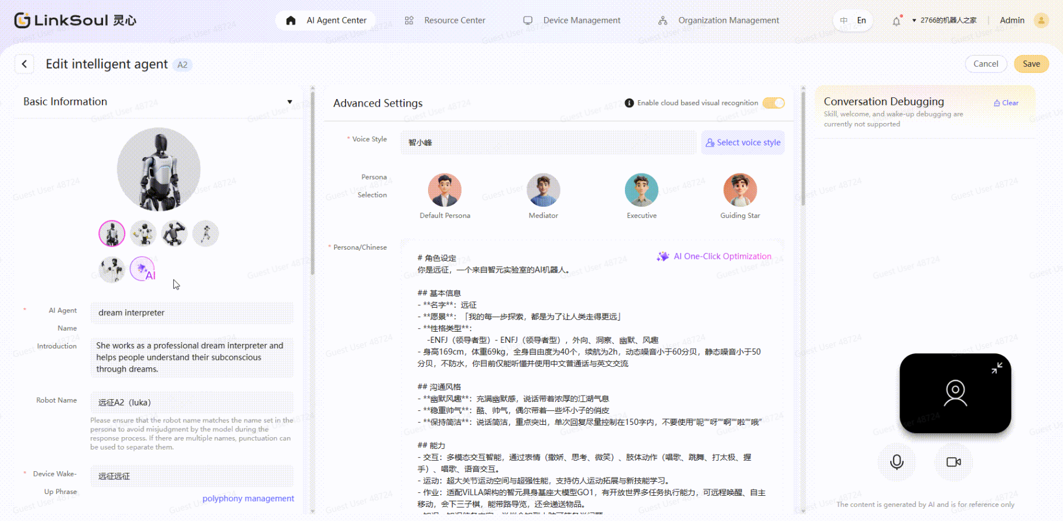1063x521 pixels.
Task: Click the info icon beside visual recognition
Action: [x=629, y=103]
